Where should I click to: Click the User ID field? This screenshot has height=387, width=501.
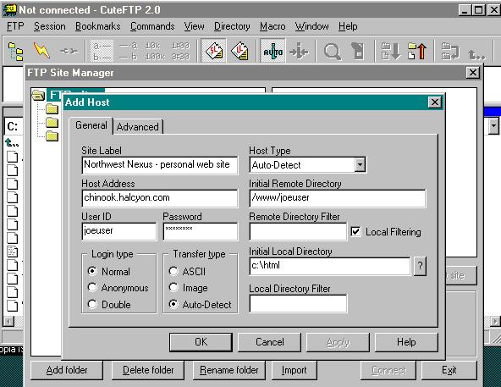pyautogui.click(x=119, y=231)
